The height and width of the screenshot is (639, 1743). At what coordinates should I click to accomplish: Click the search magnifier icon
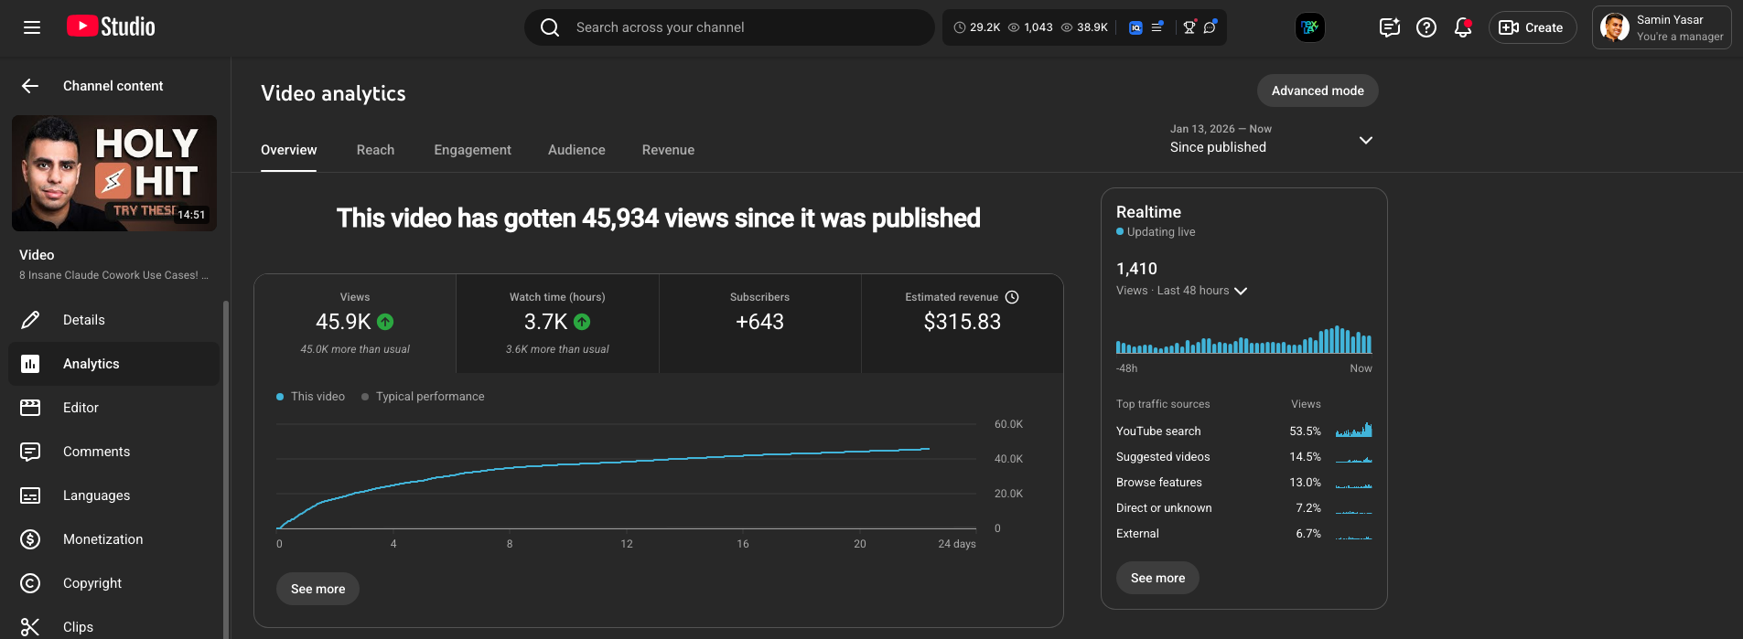pyautogui.click(x=550, y=27)
